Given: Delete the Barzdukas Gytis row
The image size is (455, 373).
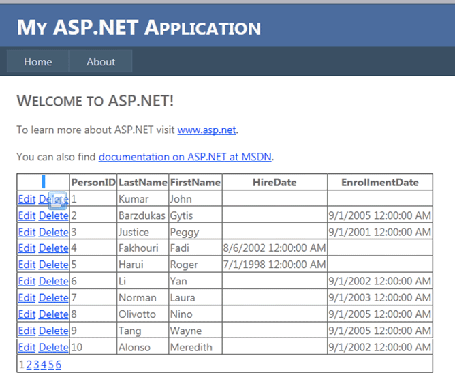Looking at the screenshot, I should coord(53,215).
